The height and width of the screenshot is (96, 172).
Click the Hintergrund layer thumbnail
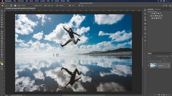click(x=154, y=66)
